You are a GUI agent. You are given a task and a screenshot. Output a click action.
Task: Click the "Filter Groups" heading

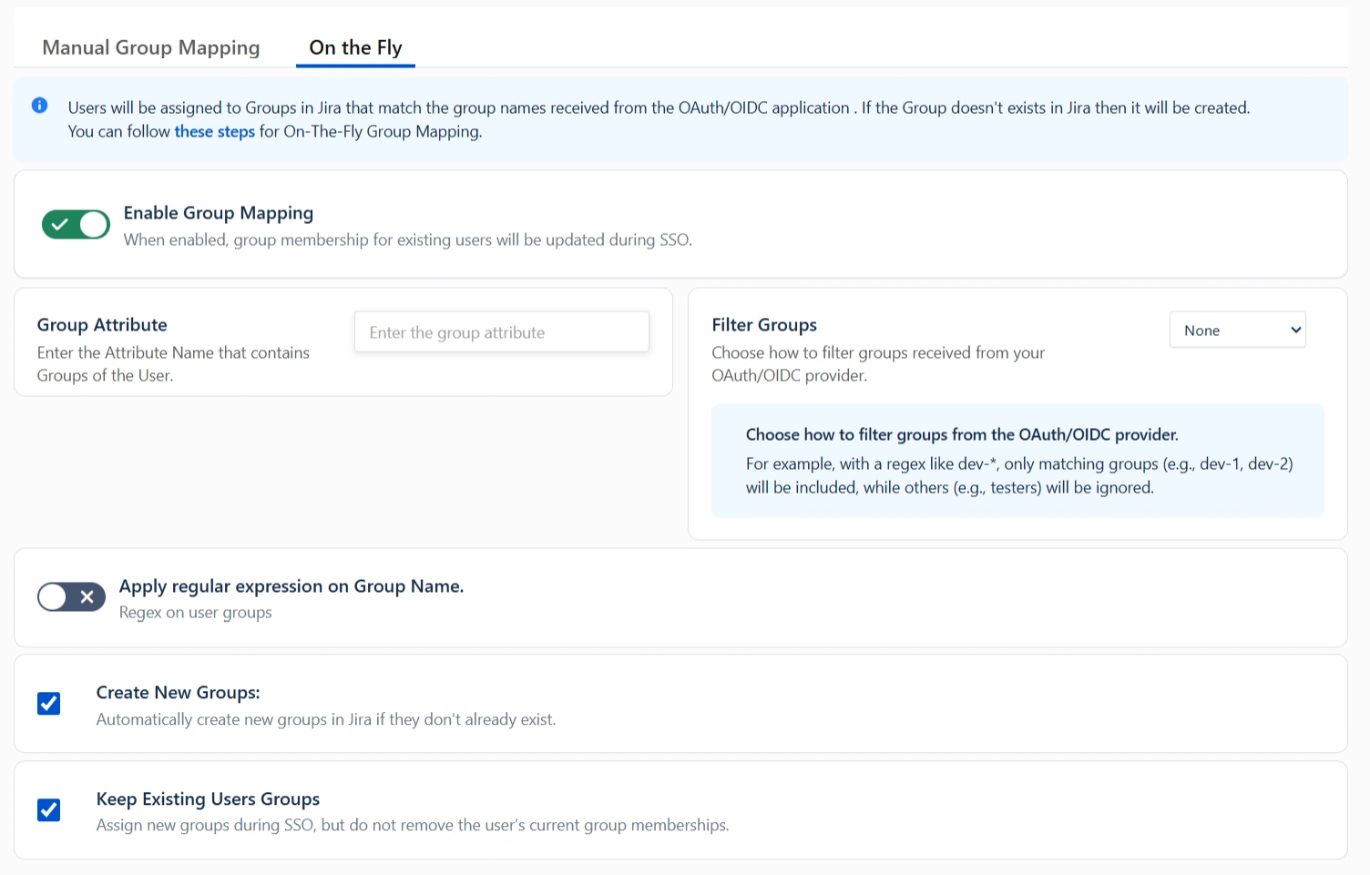point(764,325)
